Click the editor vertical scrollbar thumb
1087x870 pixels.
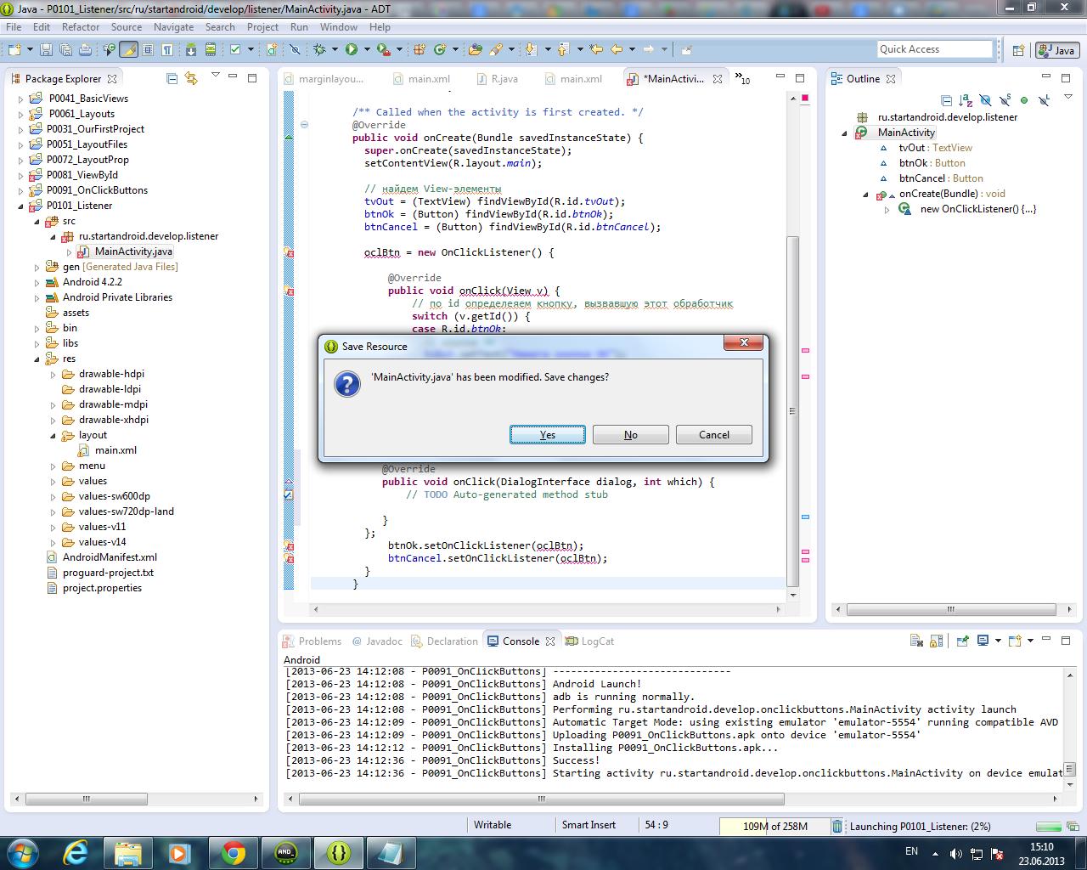pos(793,410)
